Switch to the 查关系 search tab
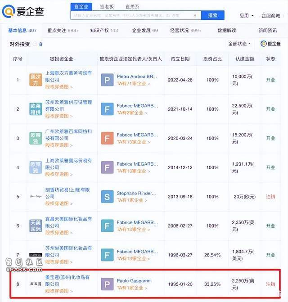 132,7
